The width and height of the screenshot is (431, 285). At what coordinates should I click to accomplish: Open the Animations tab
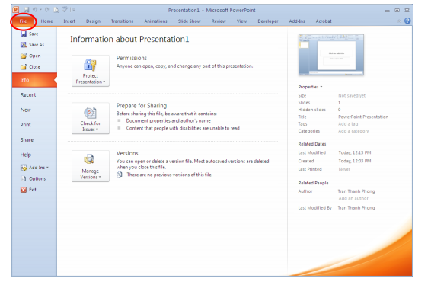[x=155, y=21]
